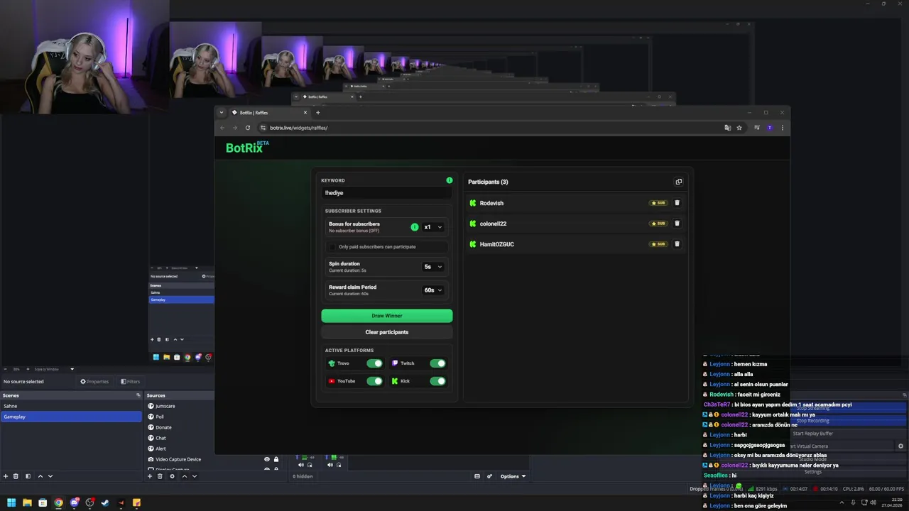Open source properties gear in Sources toolbar
This screenshot has width=909, height=511.
click(x=172, y=476)
